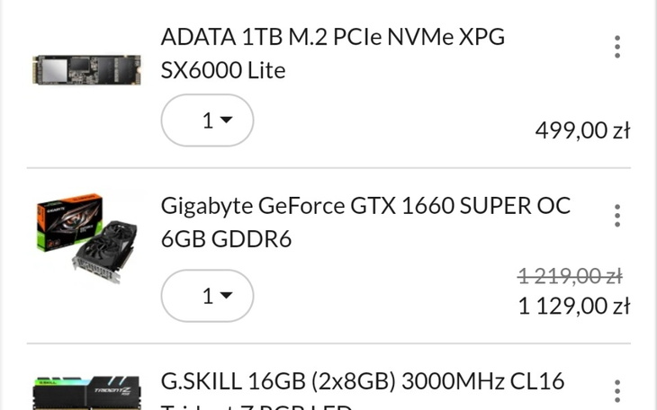The image size is (657, 410).
Task: Open the ADATA 1TB M.2 PCIe NVMe title
Action: point(332,38)
